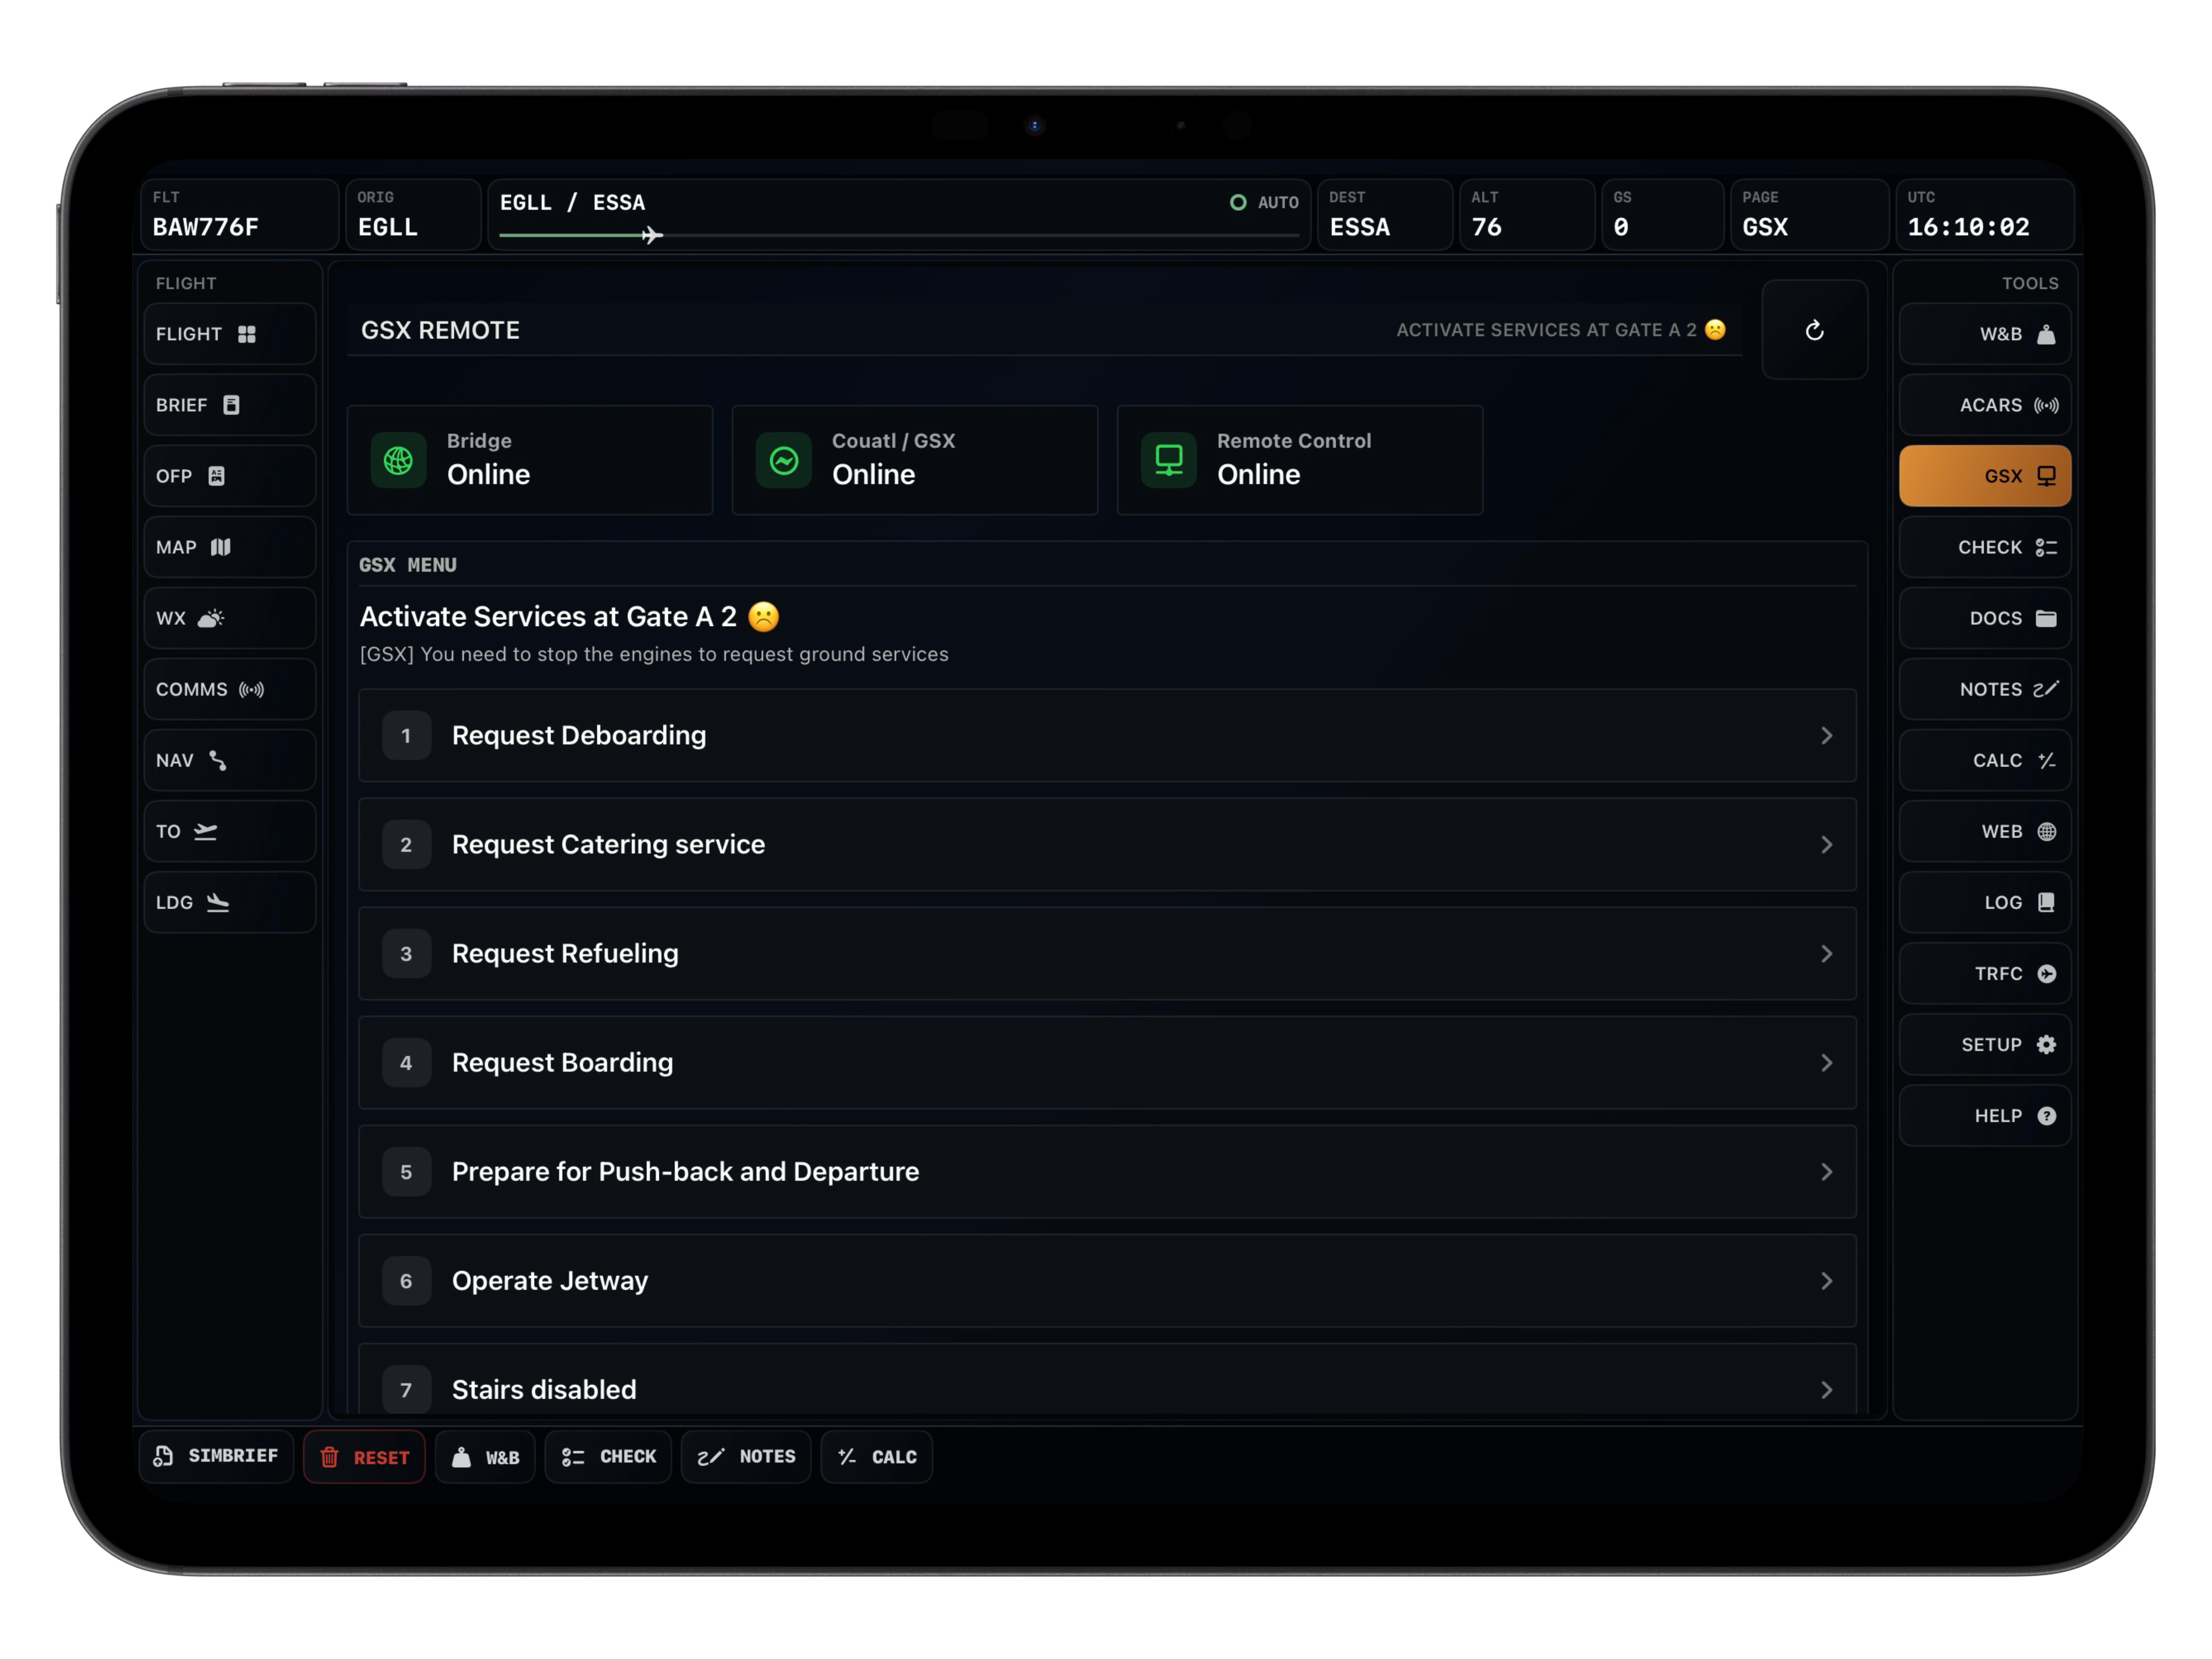Click the LOG book icon
2212x1659 pixels.
2047,902
